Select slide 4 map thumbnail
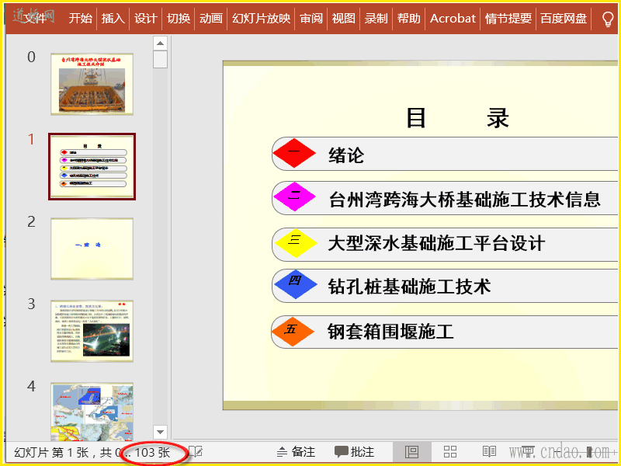 (x=92, y=412)
